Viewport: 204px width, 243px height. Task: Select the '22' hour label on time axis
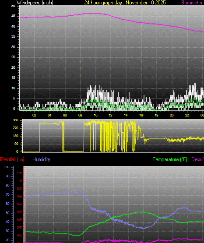(x=187, y=115)
